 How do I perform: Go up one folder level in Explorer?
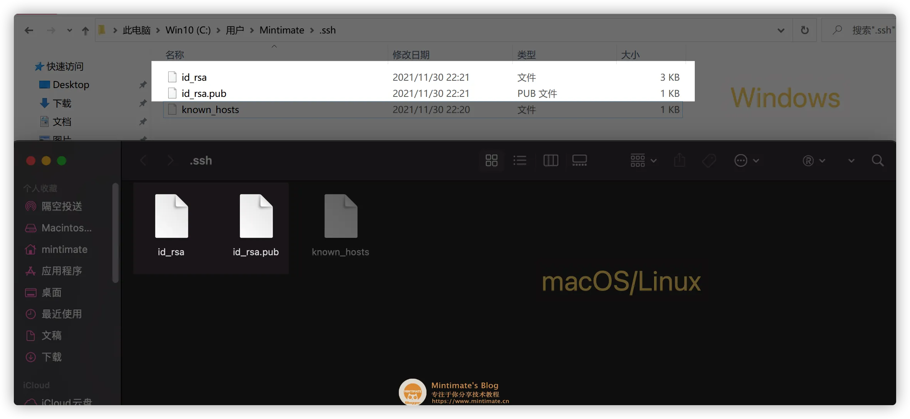tap(85, 30)
